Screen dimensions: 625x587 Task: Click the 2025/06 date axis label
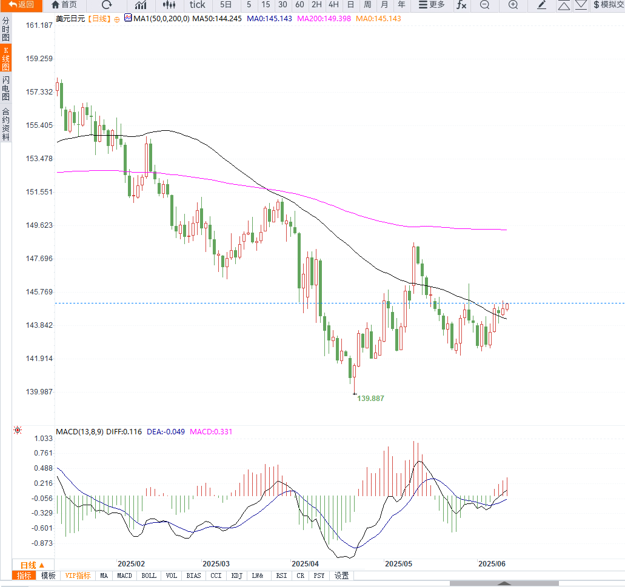(492, 564)
